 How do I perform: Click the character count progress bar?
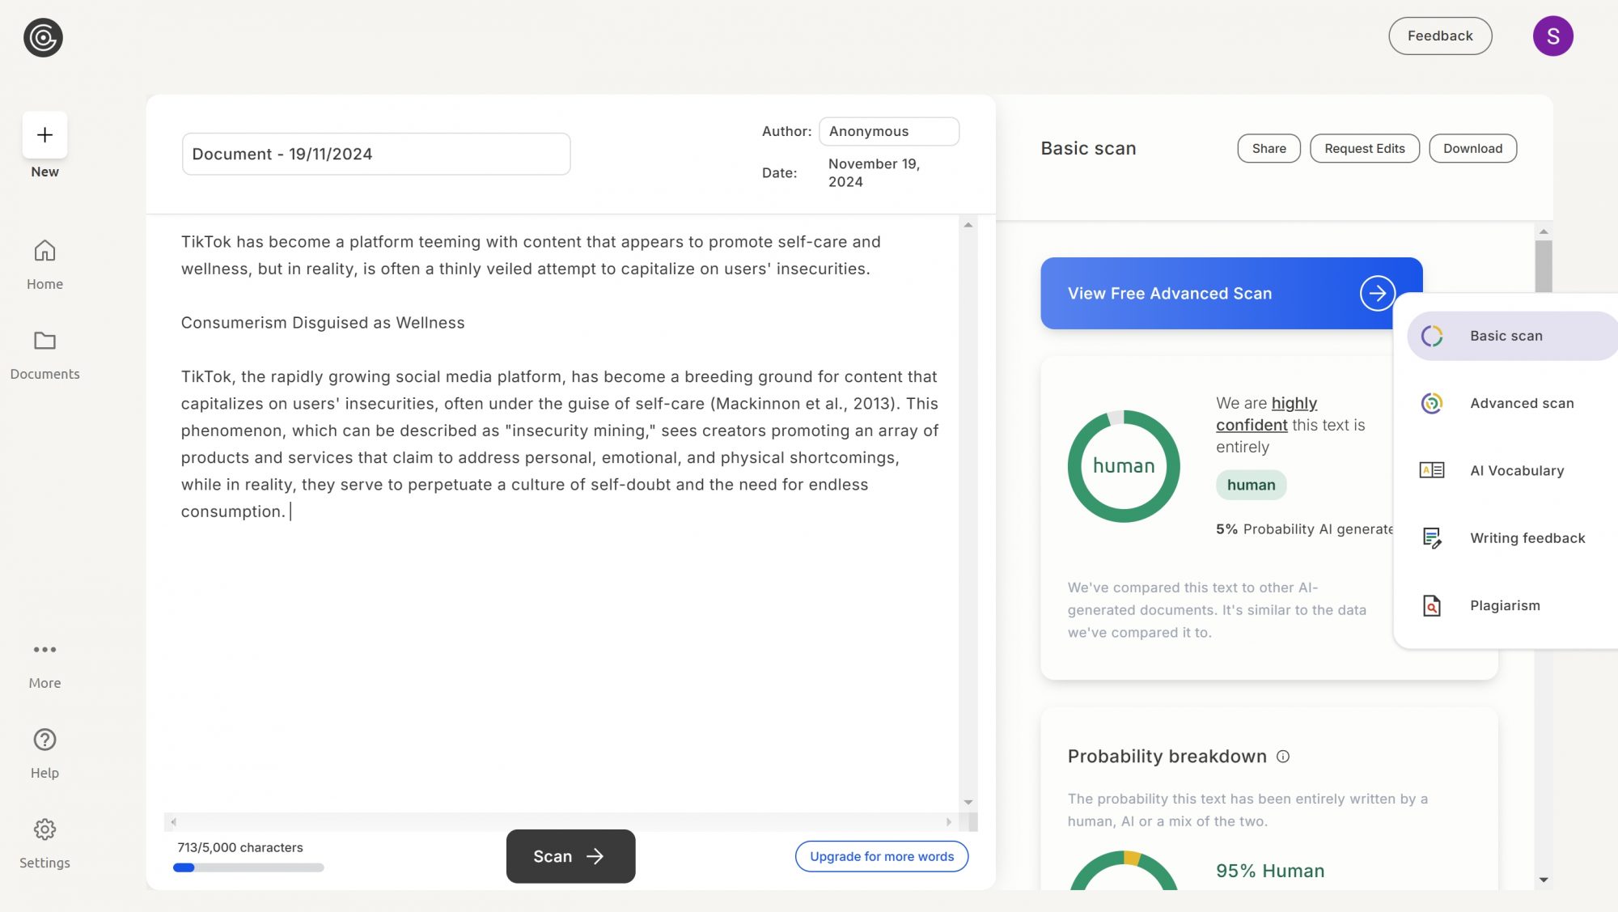coord(248,867)
